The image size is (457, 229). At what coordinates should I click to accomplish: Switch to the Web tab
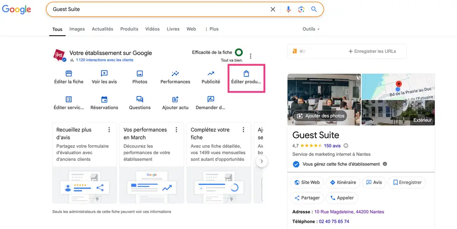point(191,29)
